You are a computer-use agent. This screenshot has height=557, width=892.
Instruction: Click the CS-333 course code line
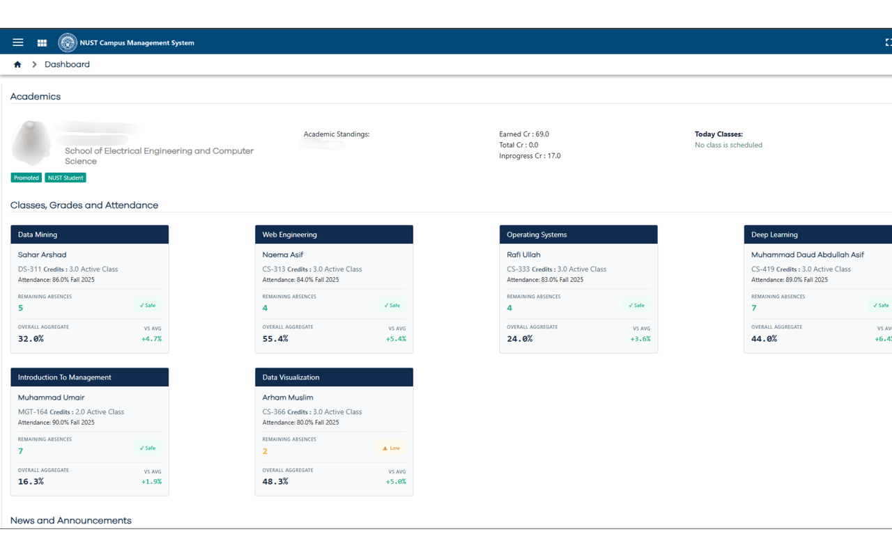point(557,269)
